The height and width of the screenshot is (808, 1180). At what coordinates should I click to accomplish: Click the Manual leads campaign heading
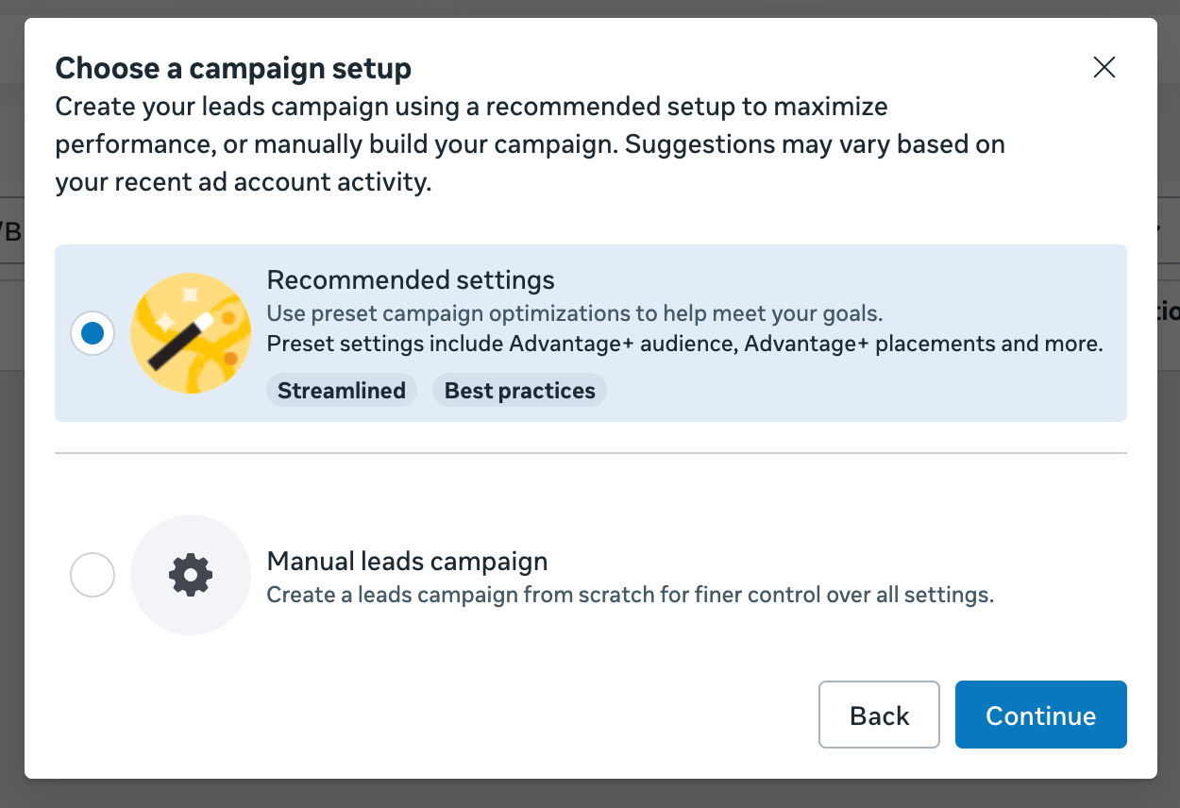click(408, 562)
